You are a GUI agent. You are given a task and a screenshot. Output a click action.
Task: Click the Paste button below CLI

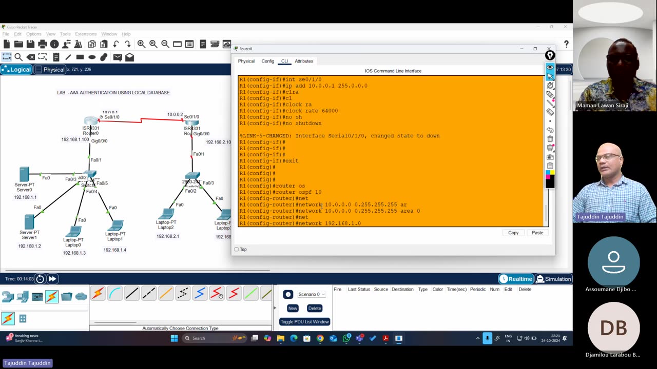coord(537,233)
